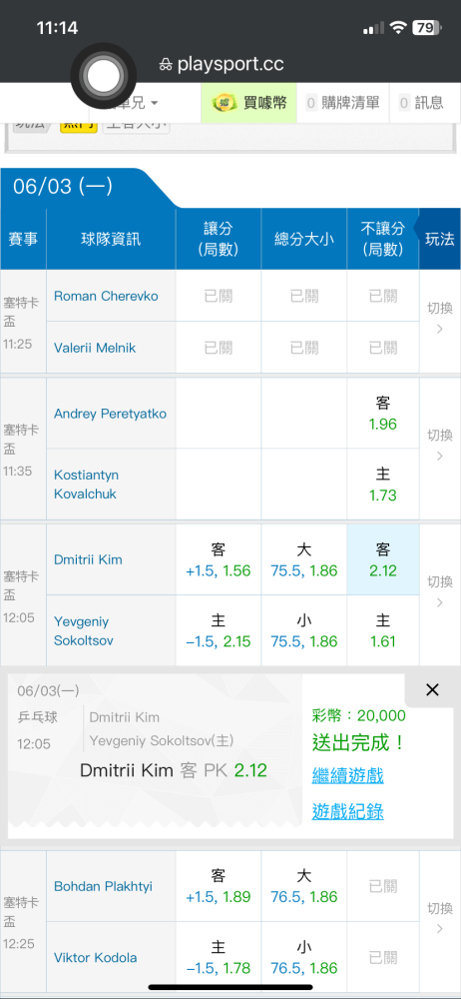This screenshot has width=461, height=999.
Task: Select Yevgeniy Sokoltsov 主 1.61 moneyline
Action: click(383, 630)
